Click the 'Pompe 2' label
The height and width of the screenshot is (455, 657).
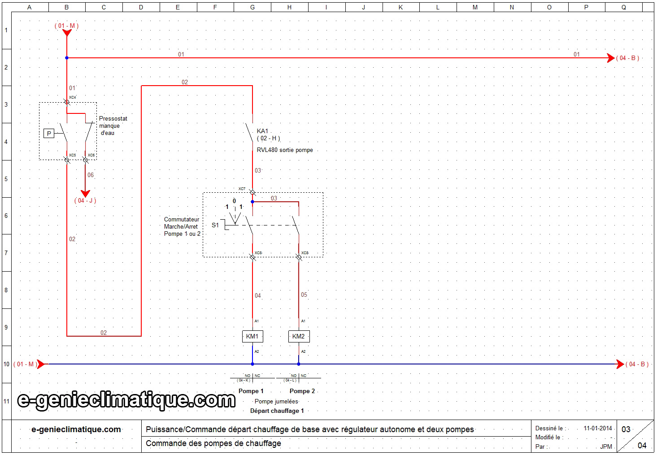click(302, 391)
